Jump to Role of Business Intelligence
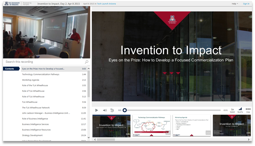Screen dimensions: 255x146 (x=54, y=119)
